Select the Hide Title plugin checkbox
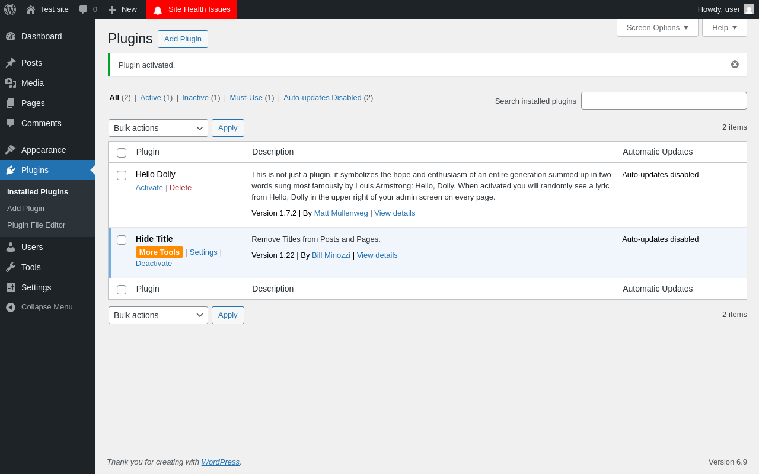 [122, 240]
